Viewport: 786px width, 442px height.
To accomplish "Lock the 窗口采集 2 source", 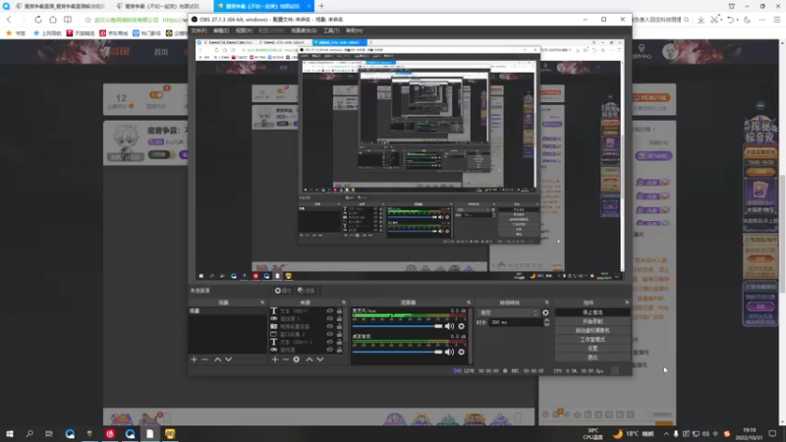I will [x=339, y=334].
